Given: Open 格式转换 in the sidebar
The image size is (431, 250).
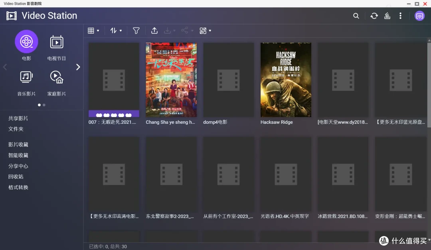Looking at the screenshot, I should [18, 187].
